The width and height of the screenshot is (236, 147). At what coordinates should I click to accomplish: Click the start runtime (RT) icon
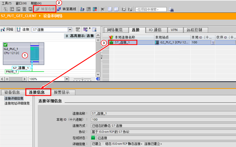31,9
